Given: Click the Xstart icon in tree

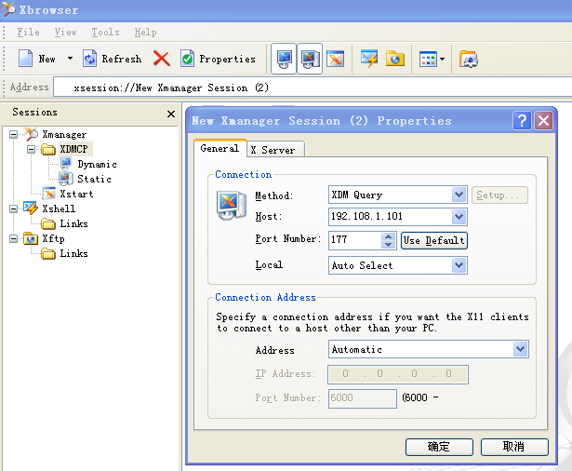Looking at the screenshot, I should coord(49,194).
